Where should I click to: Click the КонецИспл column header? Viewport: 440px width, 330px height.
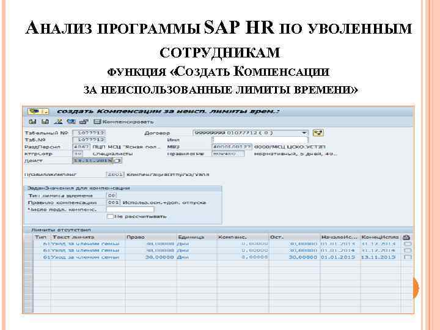point(381,237)
